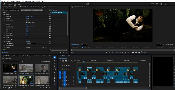
Task: Switch to the Export workspace
Action: coord(20,4)
